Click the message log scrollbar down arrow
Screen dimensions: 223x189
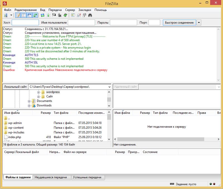click(219, 80)
